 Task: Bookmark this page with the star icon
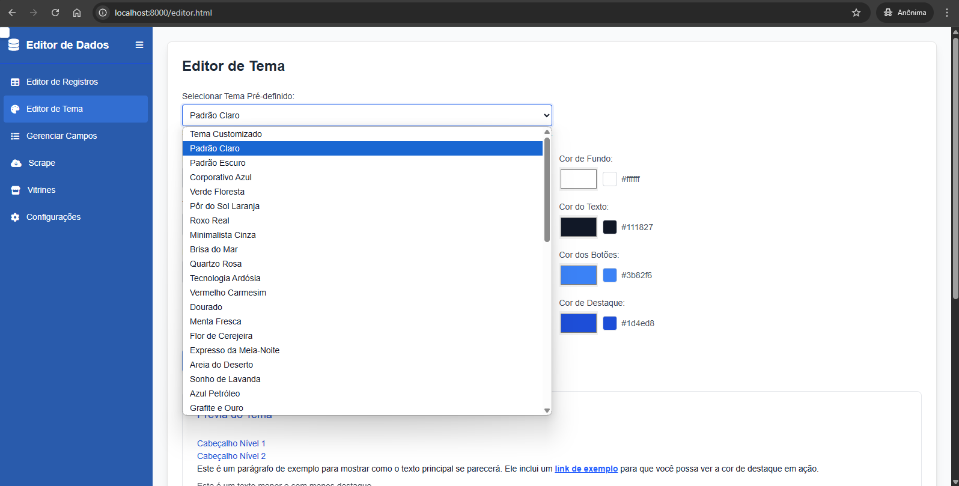coord(856,13)
